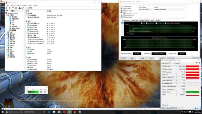This screenshot has height=114, width=202.
Task: Switch to Clocks tab
Action: point(152,20)
